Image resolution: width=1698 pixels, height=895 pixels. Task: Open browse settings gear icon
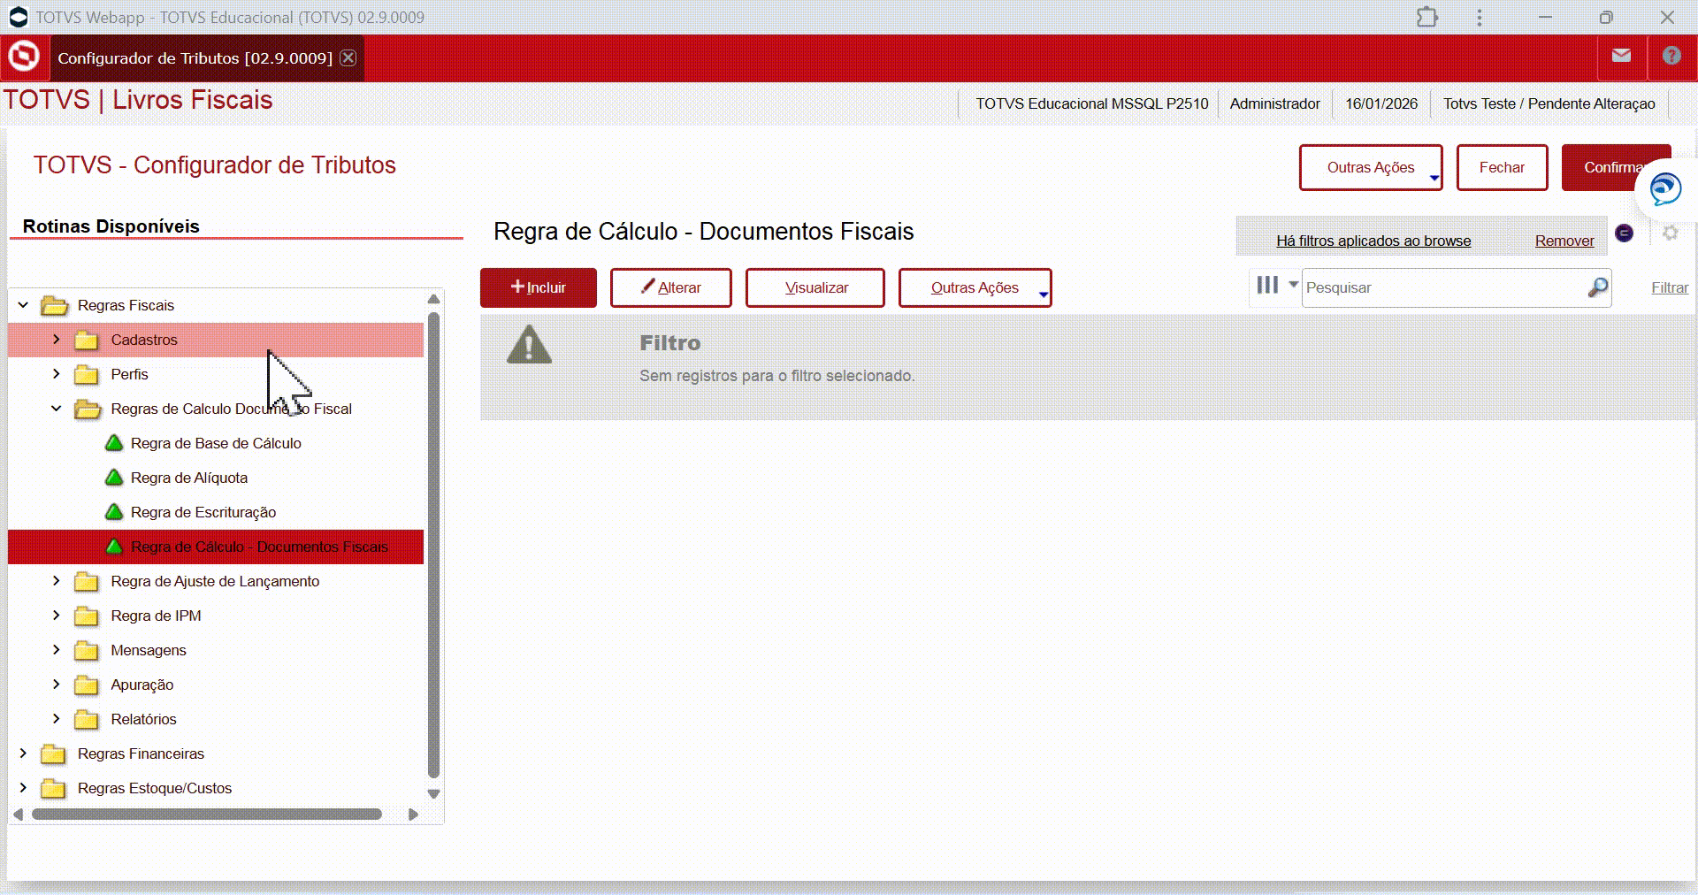(x=1670, y=233)
